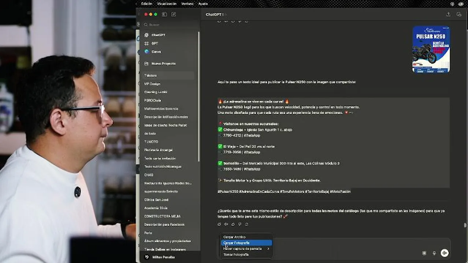Viewport: 468px width, 263px height.
Task: Click the icon left of microphone
Action: tap(424, 253)
